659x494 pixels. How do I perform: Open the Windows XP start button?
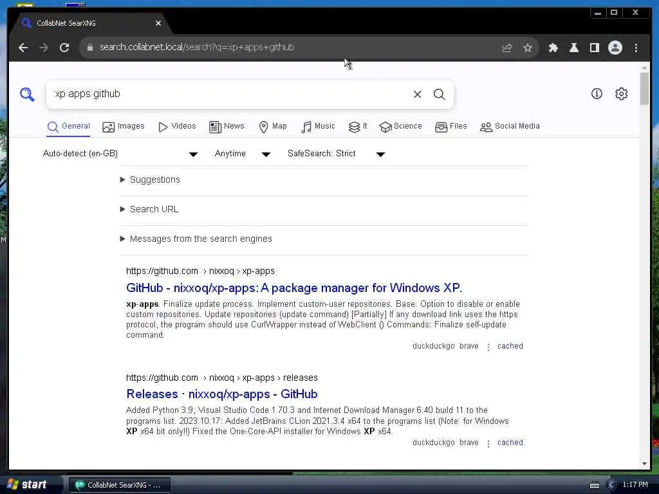pyautogui.click(x=28, y=485)
